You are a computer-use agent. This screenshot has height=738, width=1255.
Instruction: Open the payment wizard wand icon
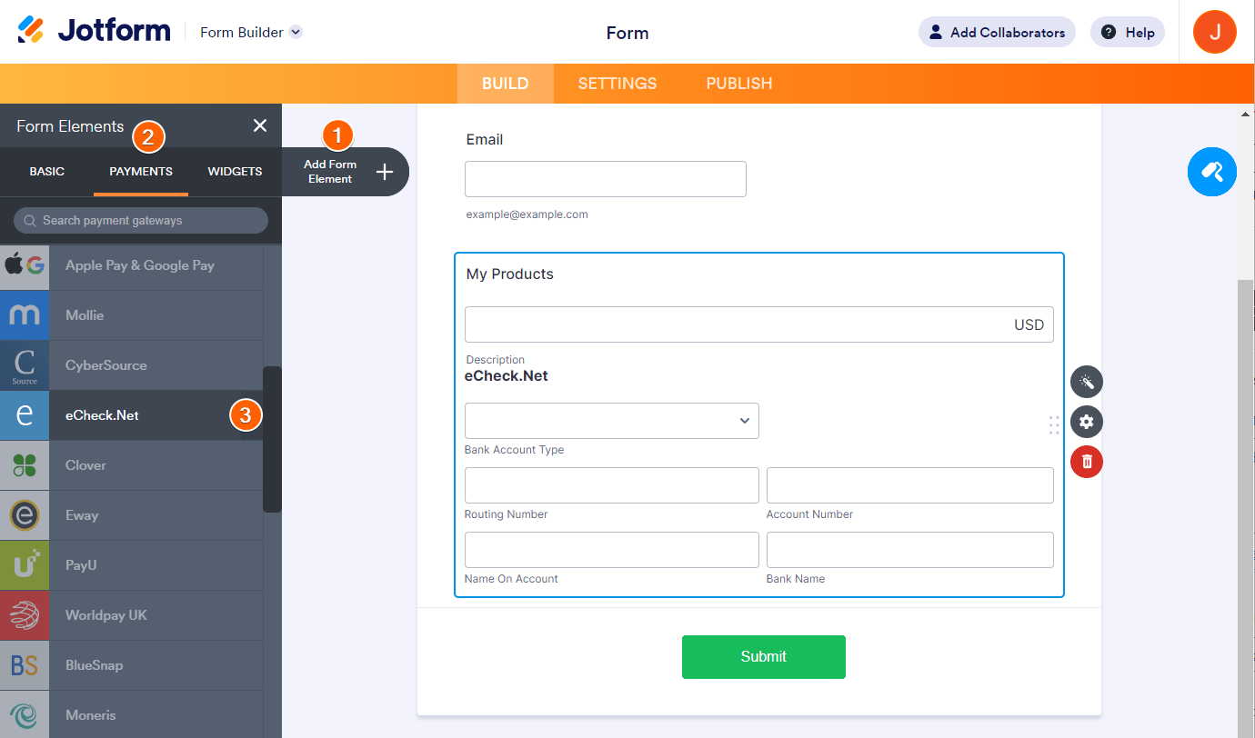tap(1087, 382)
